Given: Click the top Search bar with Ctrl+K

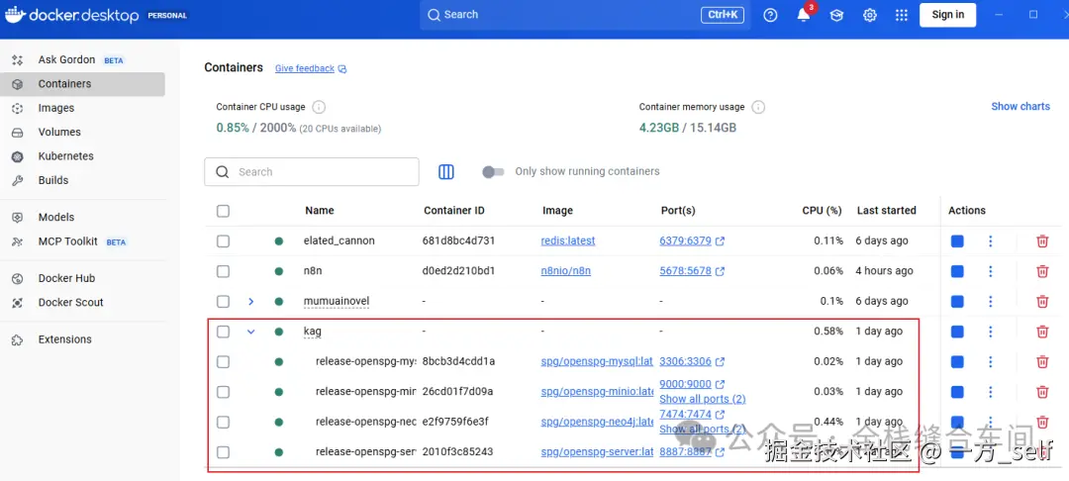Looking at the screenshot, I should click(585, 15).
